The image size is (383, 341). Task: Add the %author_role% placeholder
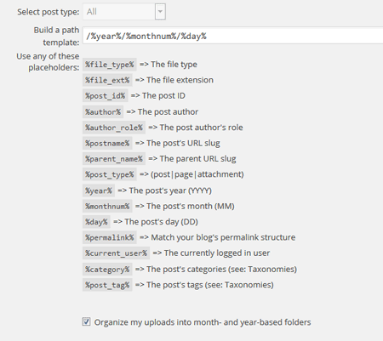coord(114,128)
